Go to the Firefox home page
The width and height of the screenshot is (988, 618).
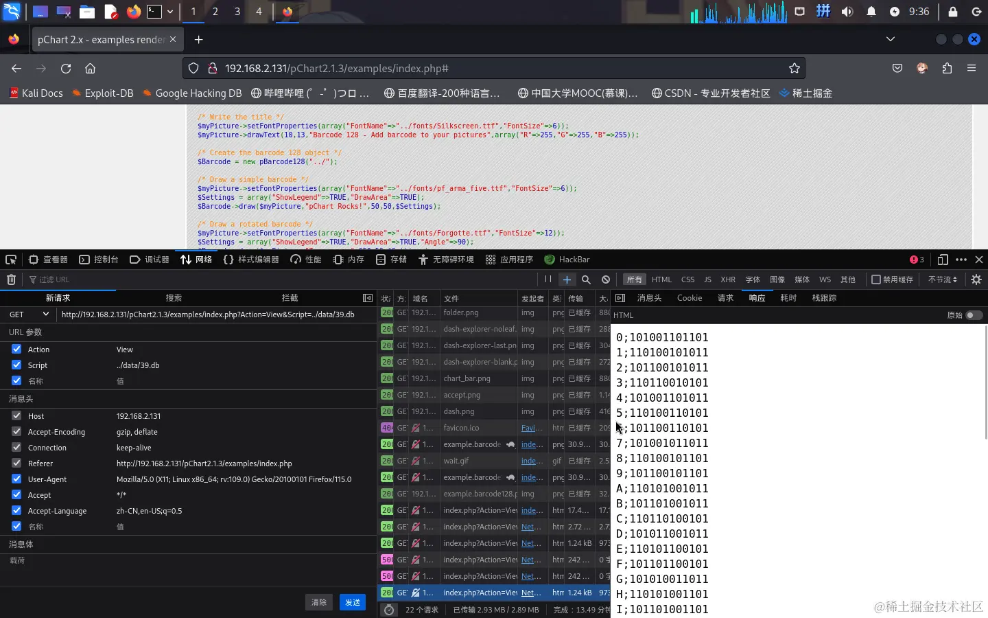[x=90, y=68]
